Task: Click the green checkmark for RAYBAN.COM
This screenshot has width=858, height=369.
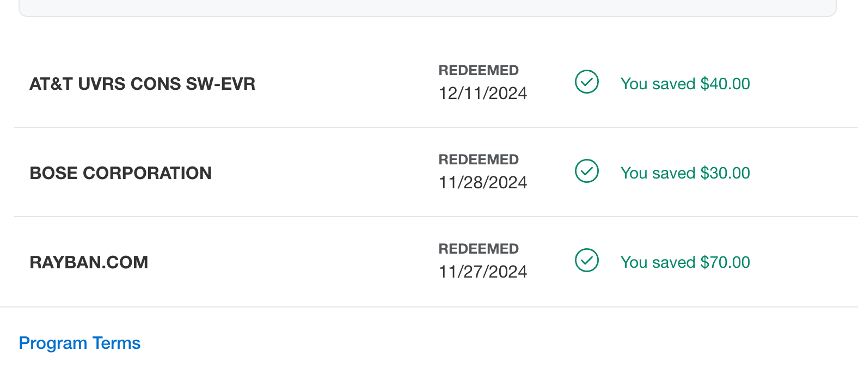Action: [587, 261]
